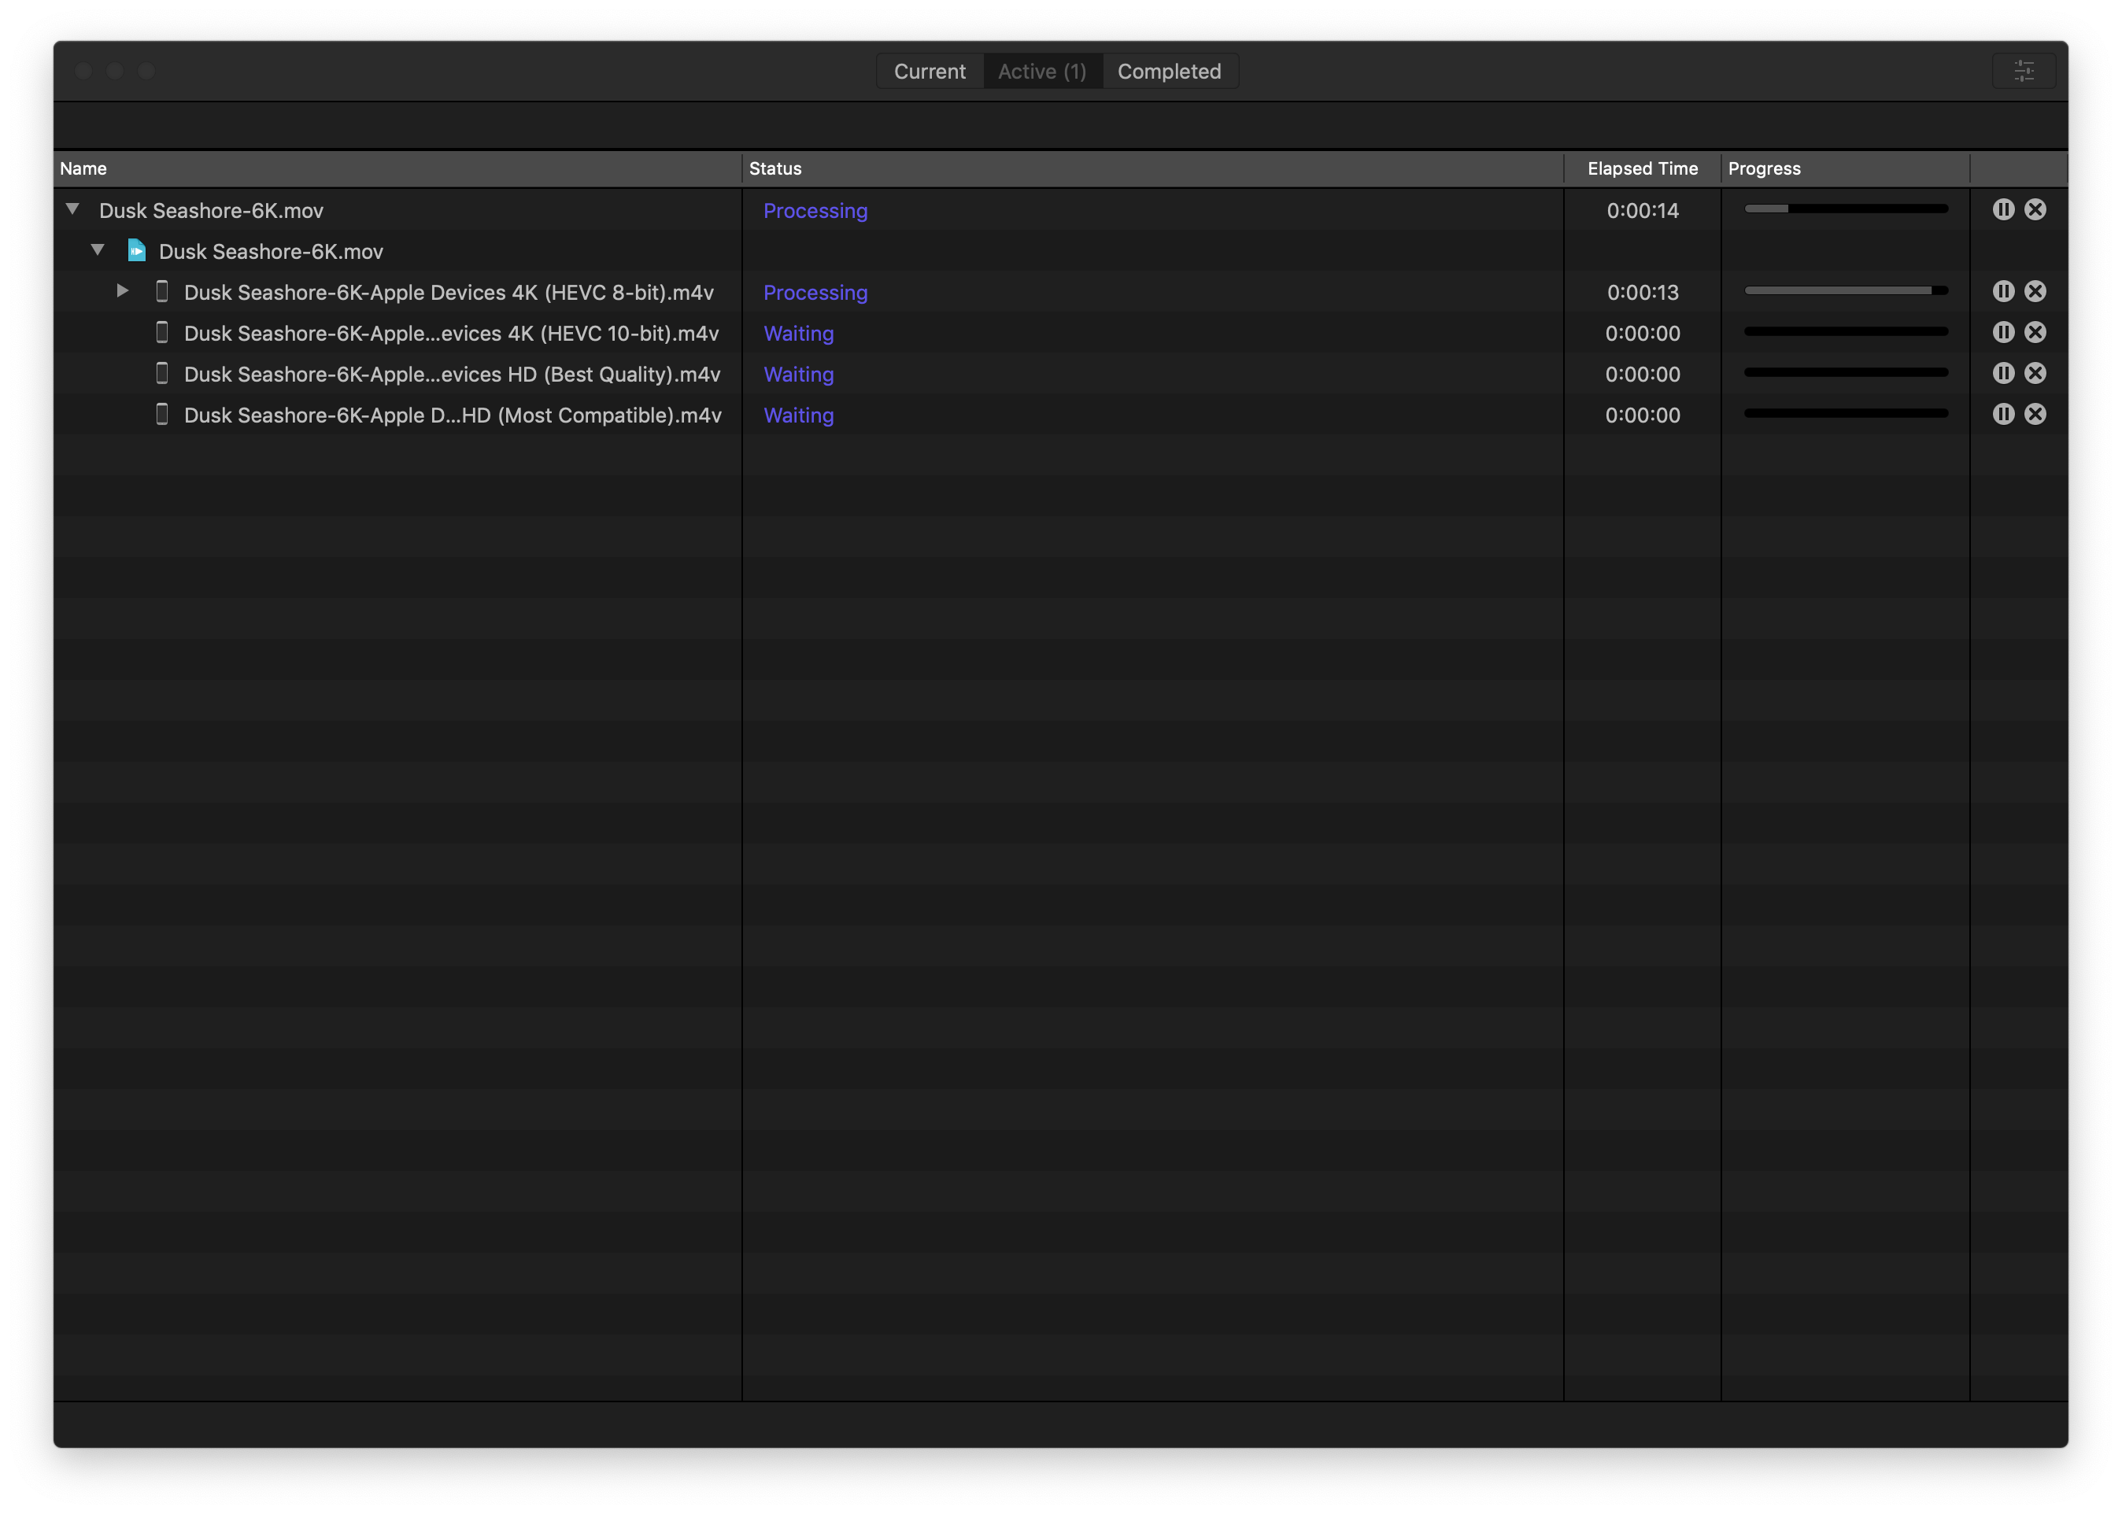Cancel the HEVC 10-bit waiting job
2122x1514 pixels.
click(2035, 333)
